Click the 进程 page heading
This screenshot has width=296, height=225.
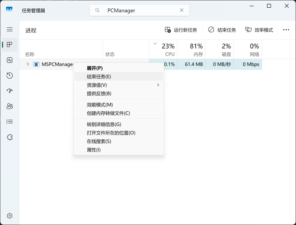pos(31,30)
